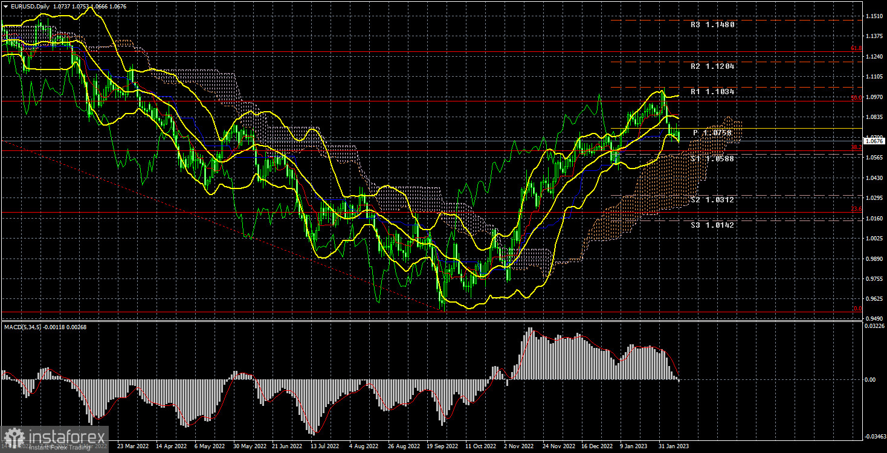Click the 9 Jan 2023 date label
Image resolution: width=887 pixels, height=453 pixels.
(x=633, y=446)
